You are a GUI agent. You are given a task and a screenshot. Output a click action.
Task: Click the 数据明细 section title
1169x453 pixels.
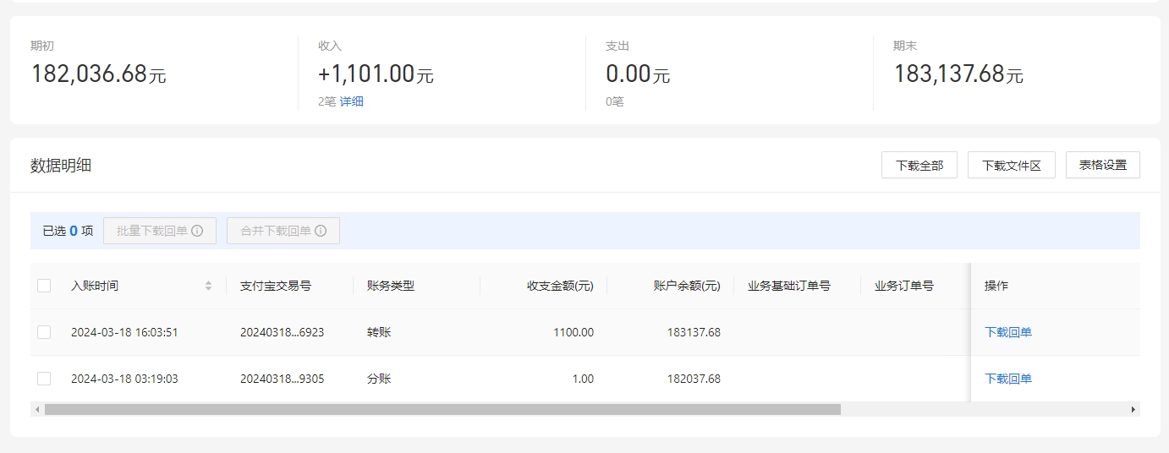pyautogui.click(x=61, y=165)
